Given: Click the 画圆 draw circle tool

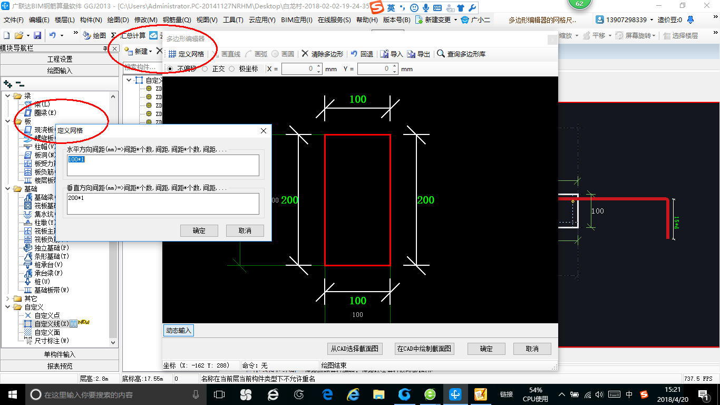Looking at the screenshot, I should coord(283,54).
